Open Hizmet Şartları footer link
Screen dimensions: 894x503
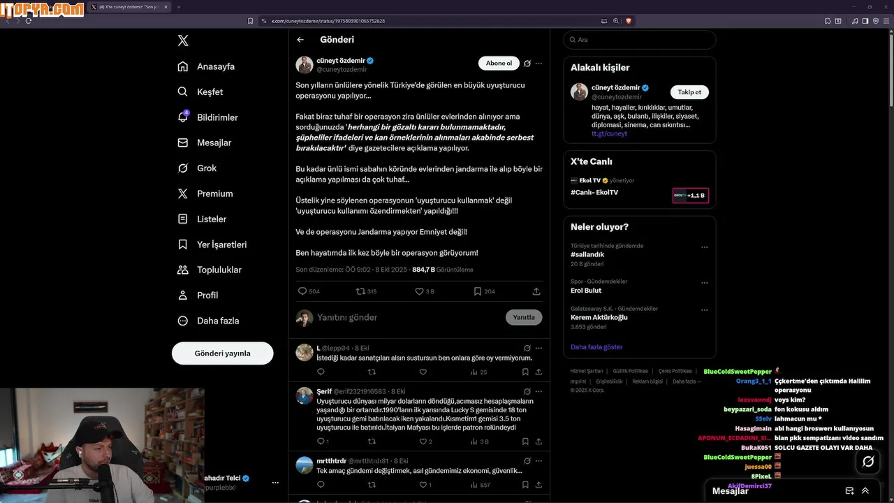[x=587, y=371]
